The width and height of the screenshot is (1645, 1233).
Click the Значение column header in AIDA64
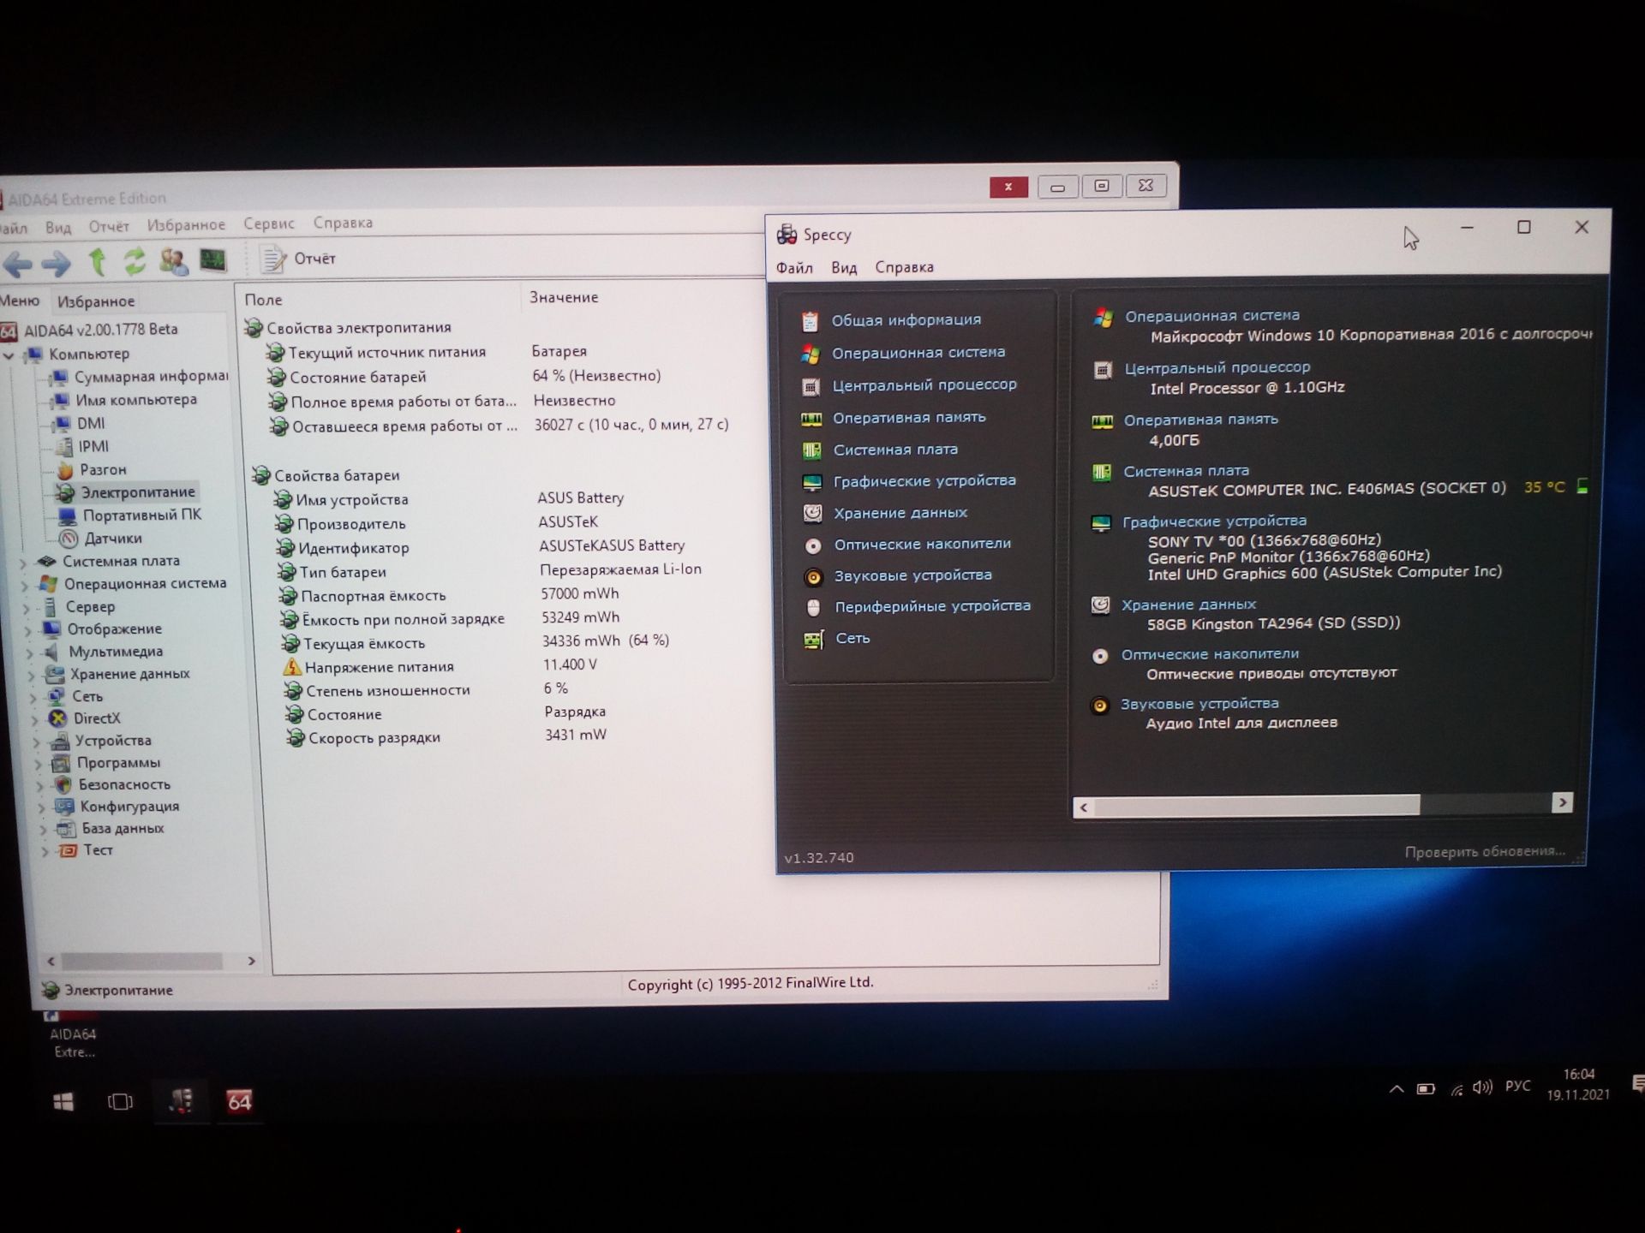[564, 297]
